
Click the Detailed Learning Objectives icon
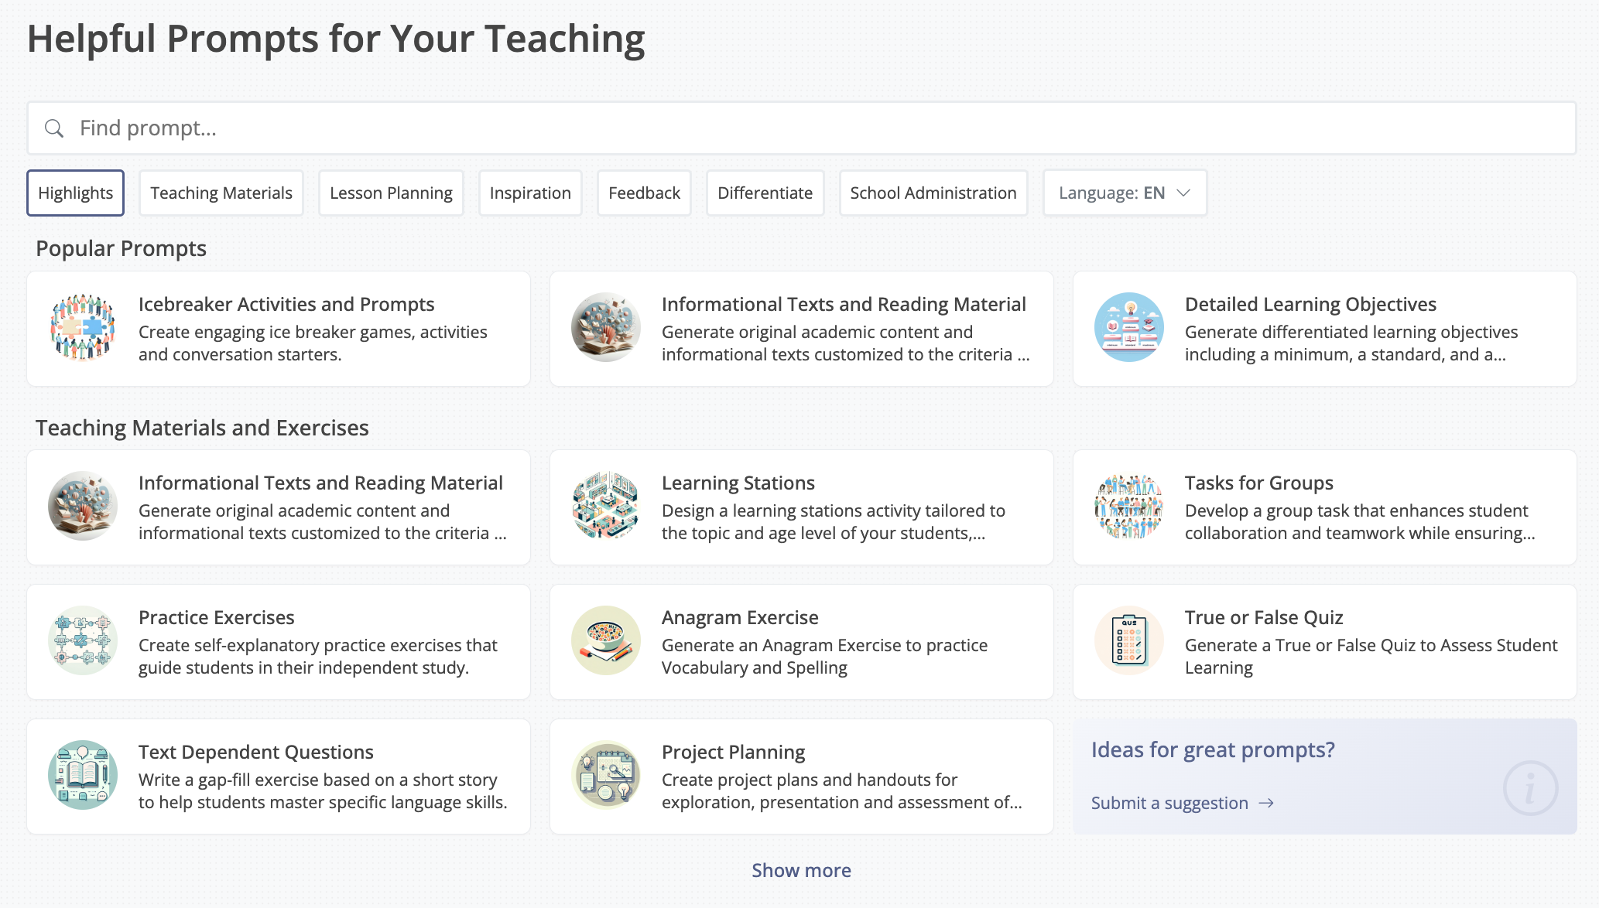pyautogui.click(x=1129, y=327)
